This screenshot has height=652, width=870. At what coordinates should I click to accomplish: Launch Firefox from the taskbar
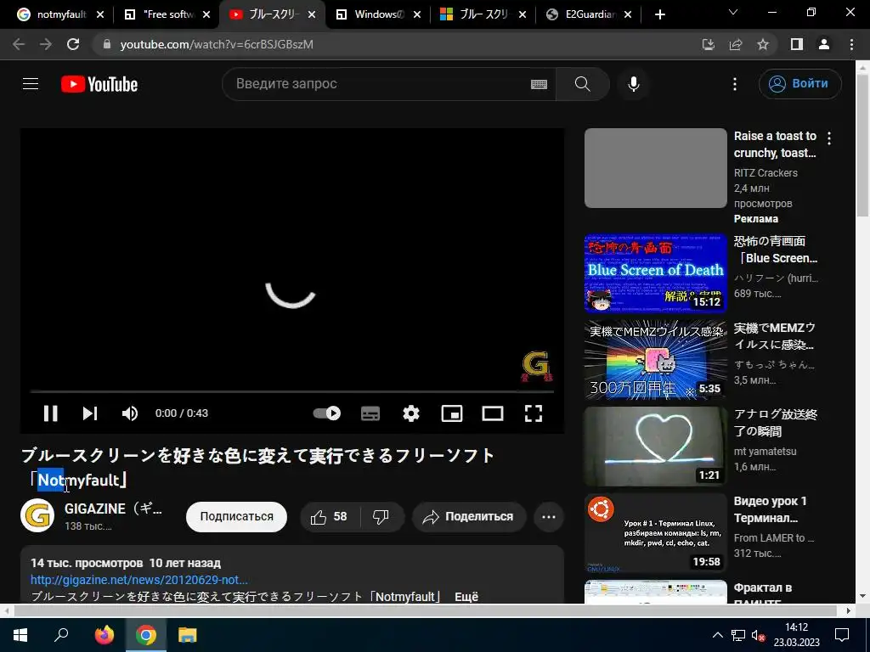[104, 635]
